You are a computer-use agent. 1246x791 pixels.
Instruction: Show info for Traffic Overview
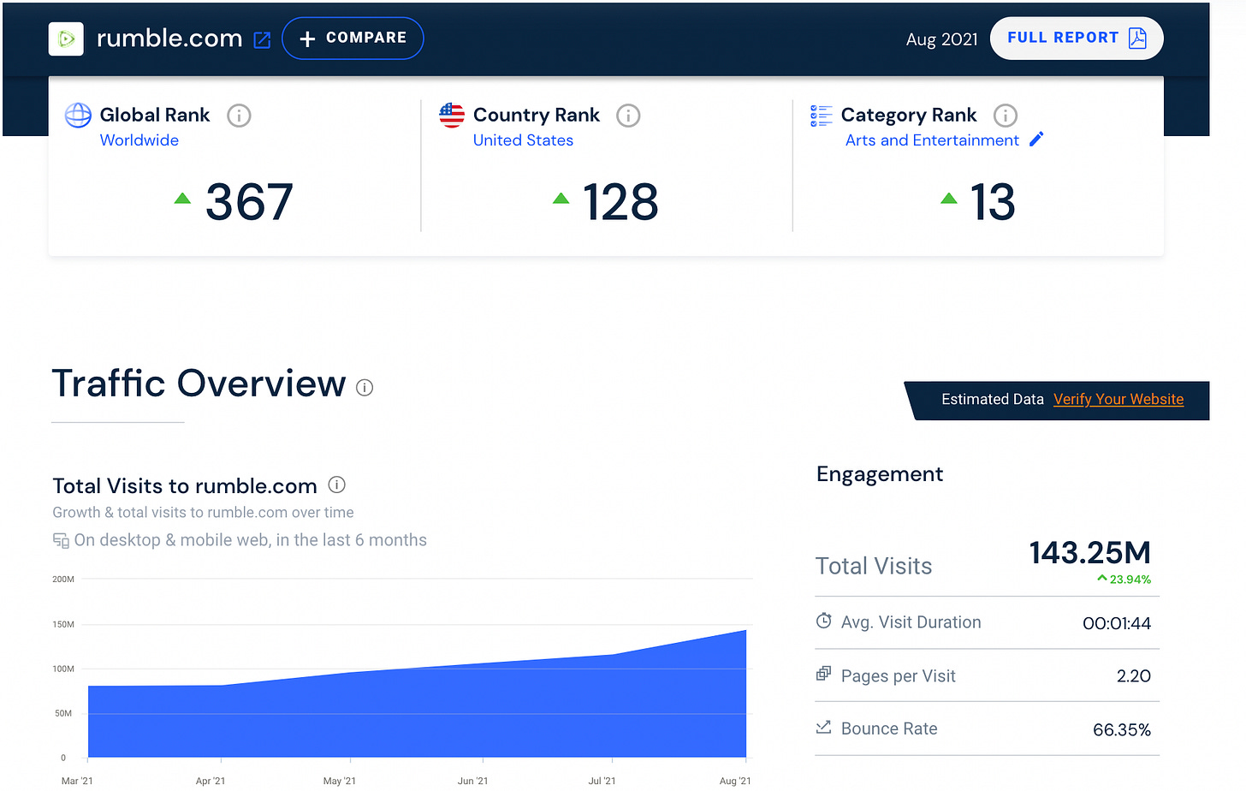coord(365,388)
